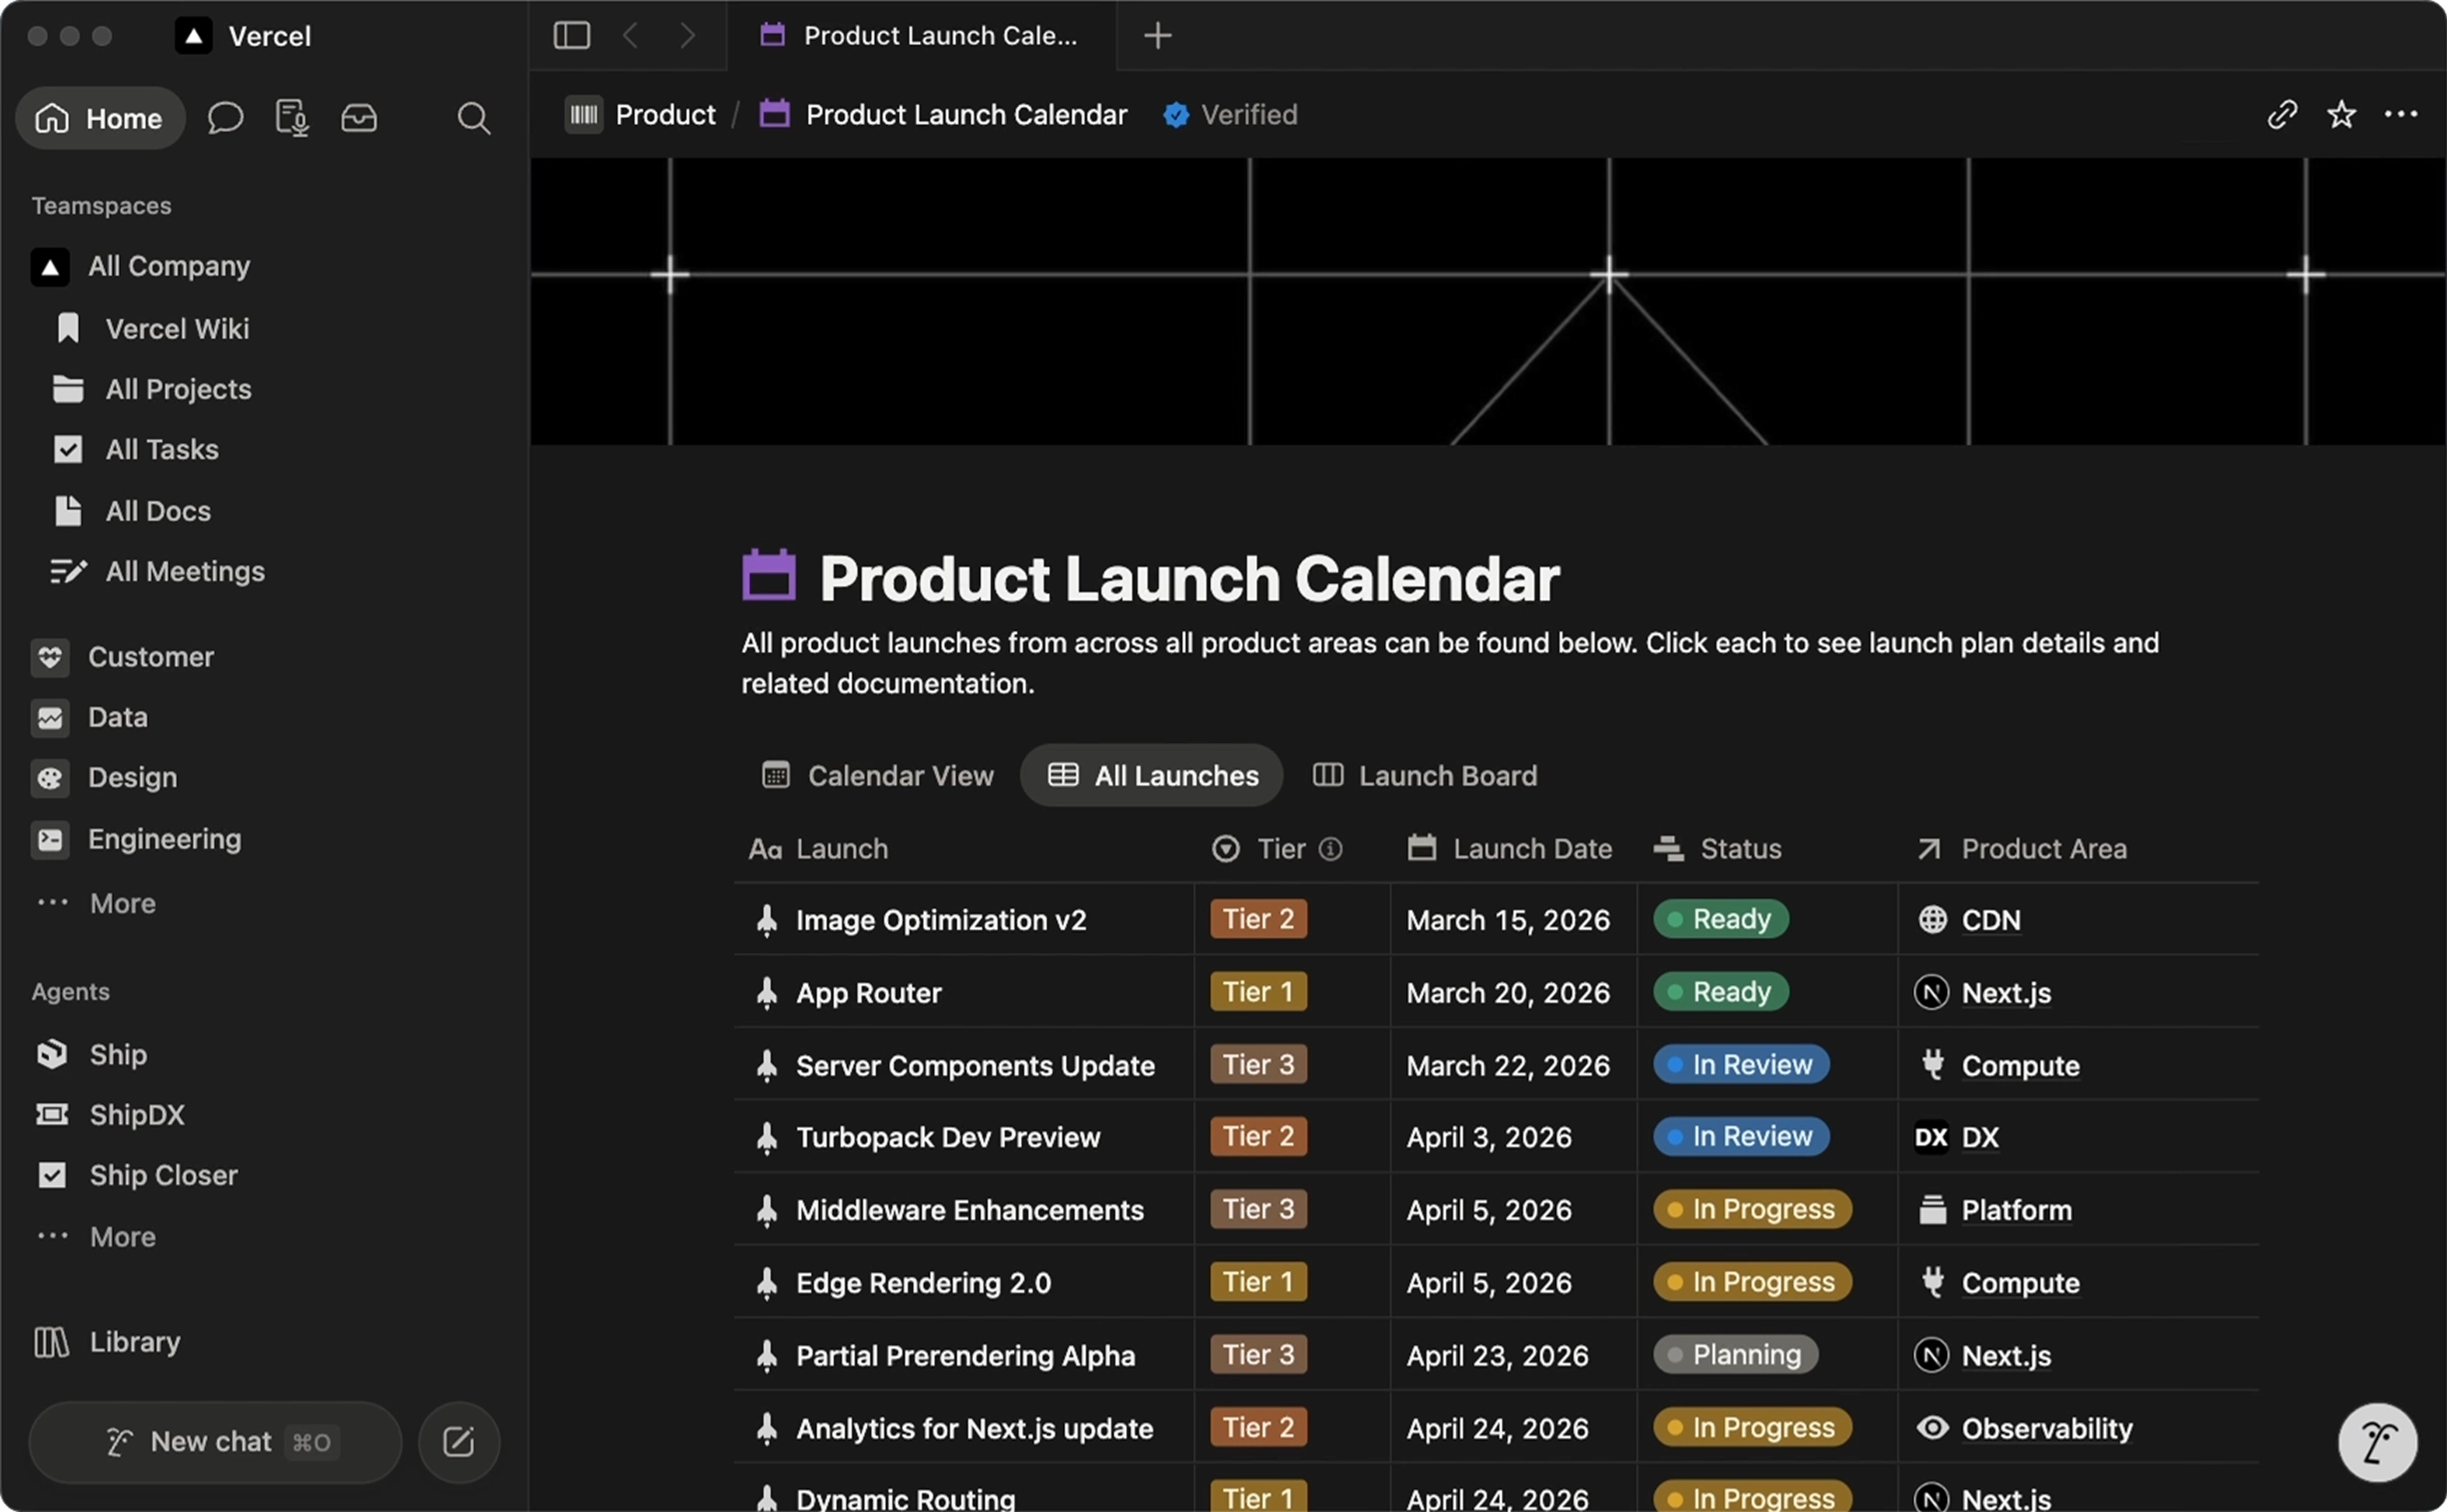Click the blue Verified badge
Viewport: 2447px width, 1512px height.
click(1176, 115)
